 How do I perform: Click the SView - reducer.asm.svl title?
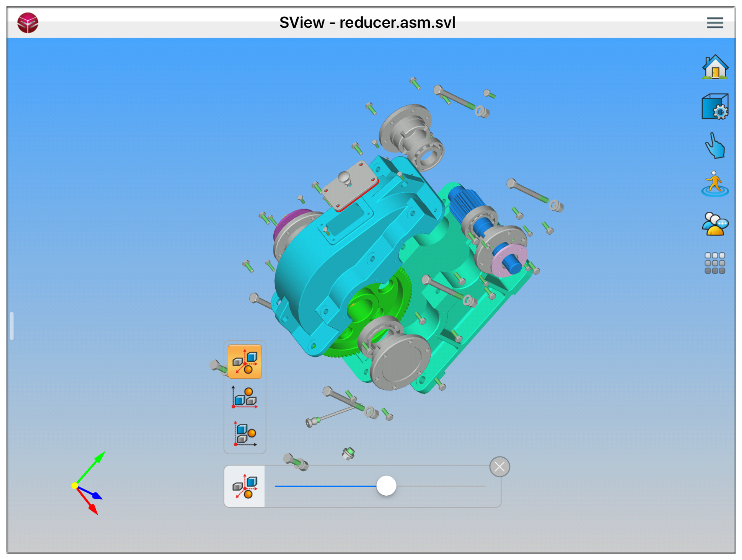pyautogui.click(x=367, y=23)
